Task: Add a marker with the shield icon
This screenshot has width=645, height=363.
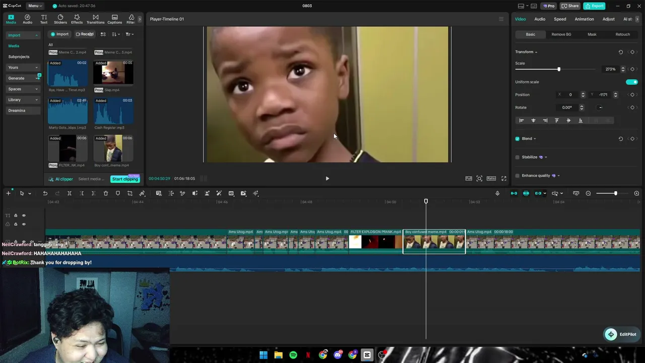Action: click(118, 194)
